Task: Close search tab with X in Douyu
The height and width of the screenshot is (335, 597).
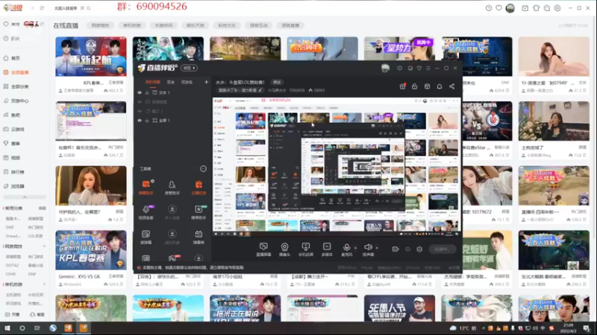Action: pos(82,8)
